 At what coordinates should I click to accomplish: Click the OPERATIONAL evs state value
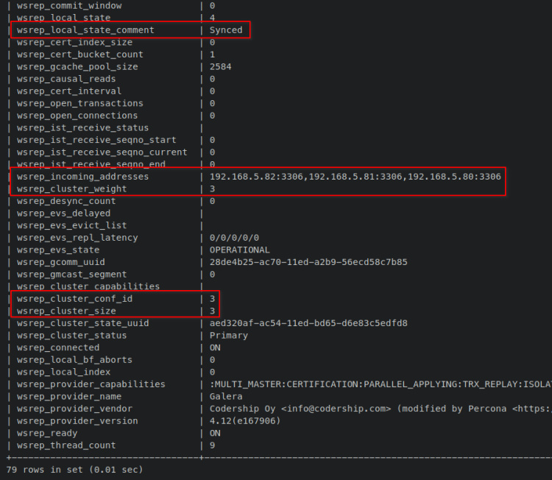pyautogui.click(x=240, y=250)
